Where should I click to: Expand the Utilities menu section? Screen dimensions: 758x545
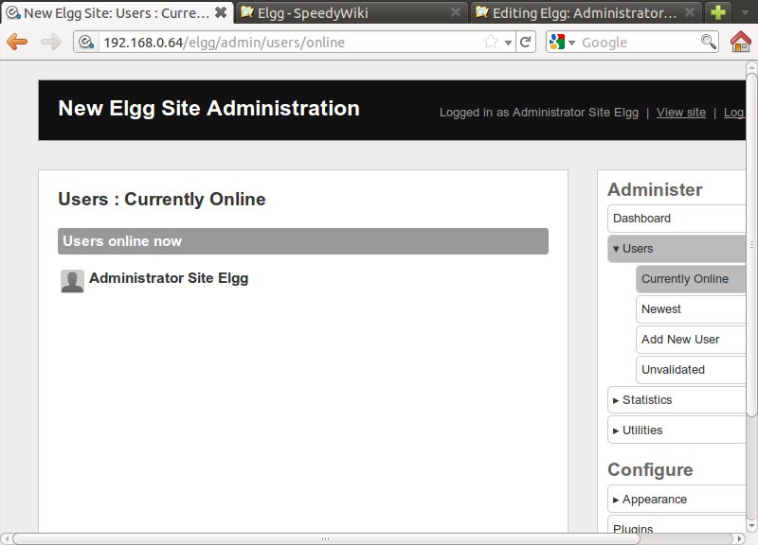click(x=677, y=431)
